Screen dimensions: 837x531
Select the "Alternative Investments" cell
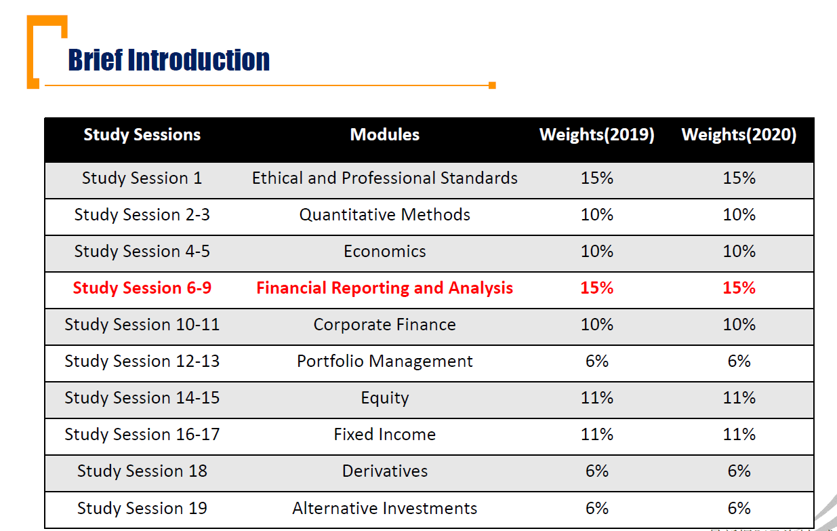pyautogui.click(x=384, y=508)
